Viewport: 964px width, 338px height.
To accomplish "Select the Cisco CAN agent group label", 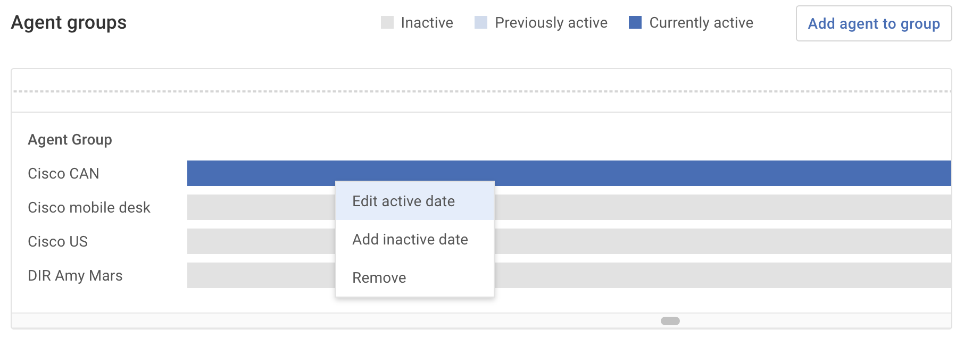I will 63,173.
